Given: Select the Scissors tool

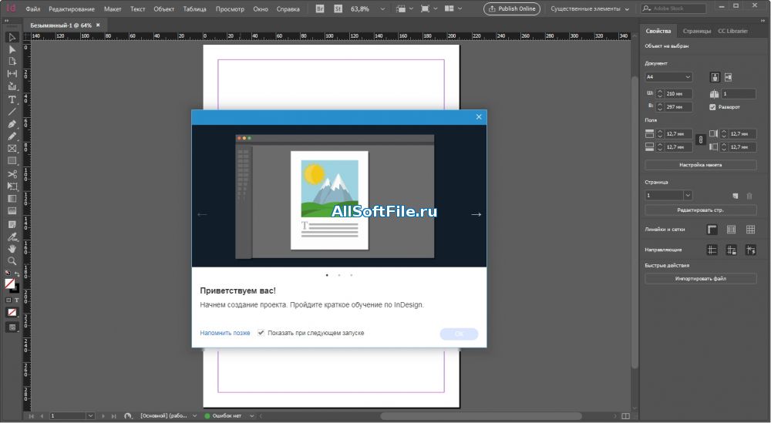Looking at the screenshot, I should [12, 173].
